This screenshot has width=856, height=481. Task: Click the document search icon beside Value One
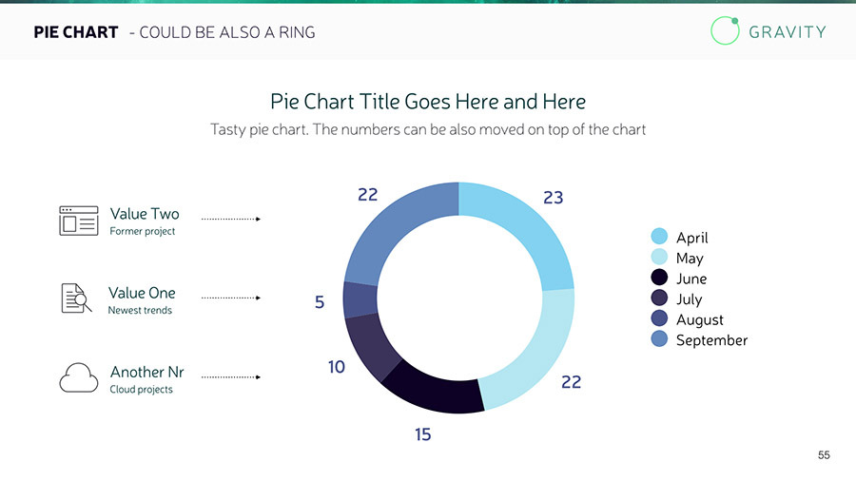[x=76, y=298]
